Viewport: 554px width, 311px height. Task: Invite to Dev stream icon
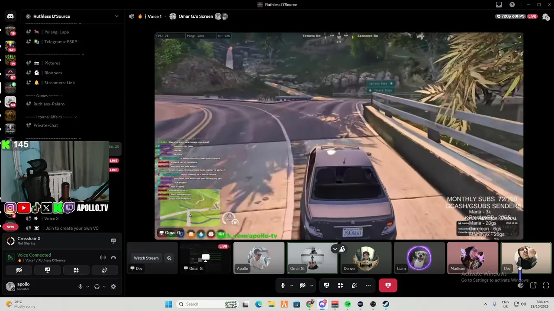(169, 258)
